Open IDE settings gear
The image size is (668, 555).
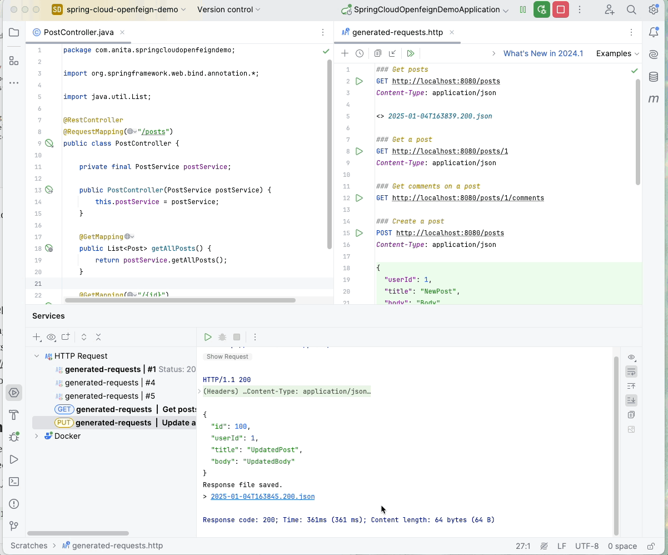[654, 9]
